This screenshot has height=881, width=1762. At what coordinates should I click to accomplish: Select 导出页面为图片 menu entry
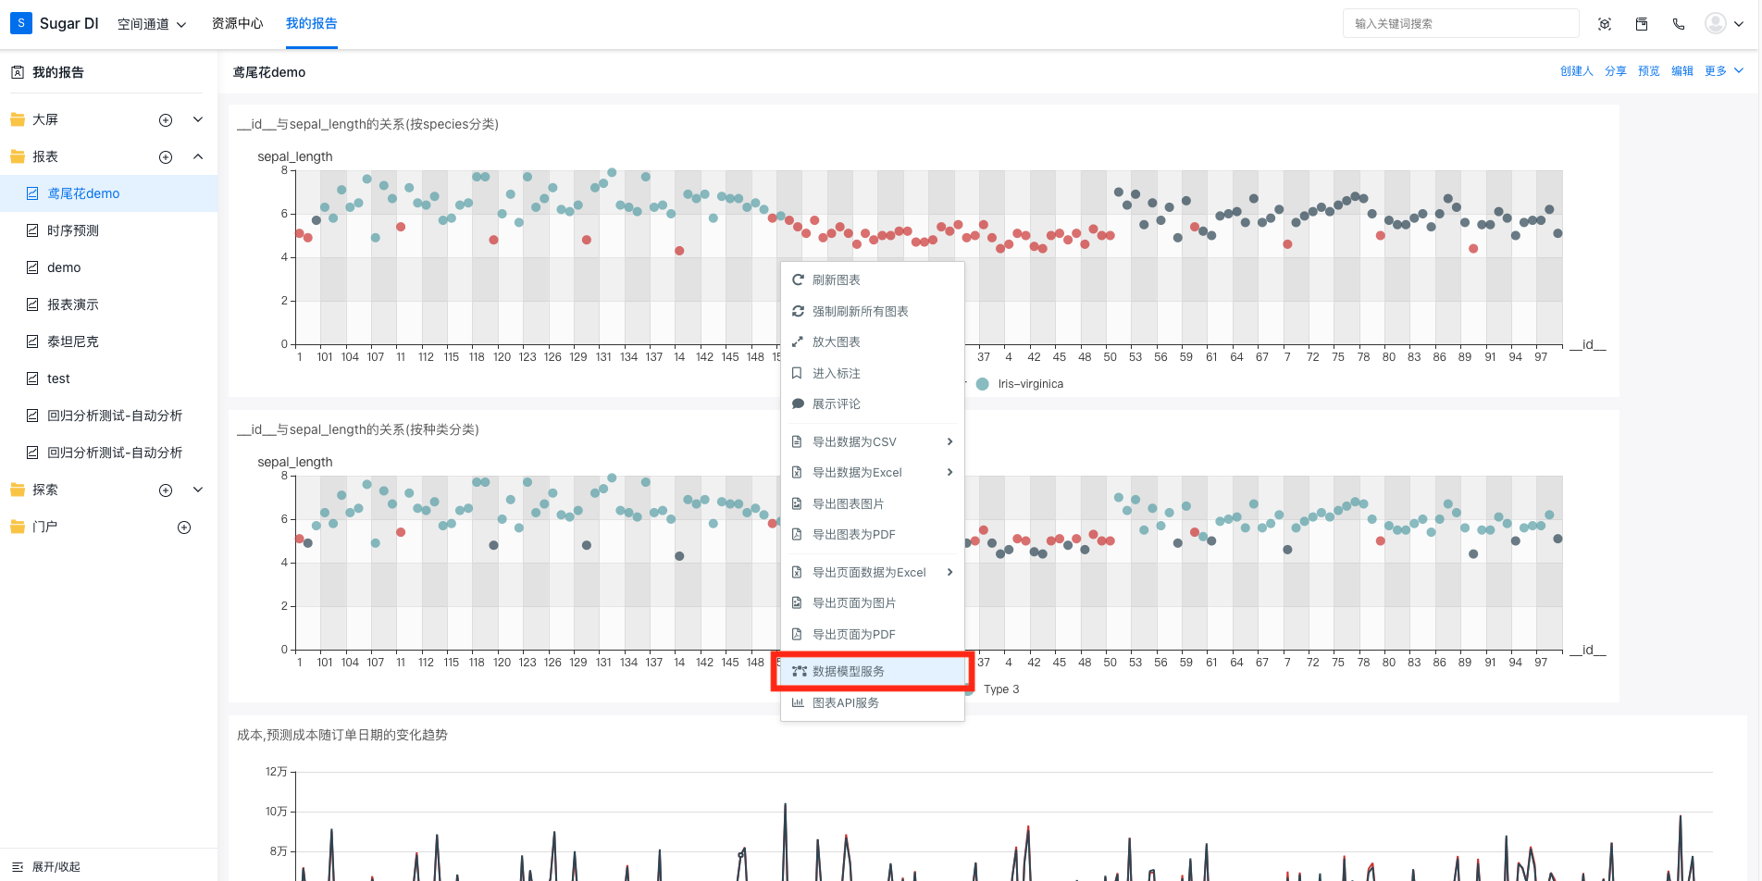point(873,602)
